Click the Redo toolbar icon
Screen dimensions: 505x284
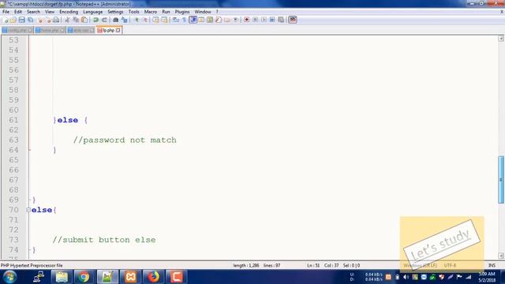(104, 20)
